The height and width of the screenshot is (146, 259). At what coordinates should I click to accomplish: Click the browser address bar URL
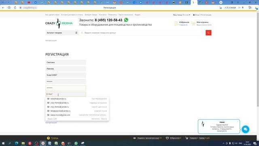click(x=30, y=8)
